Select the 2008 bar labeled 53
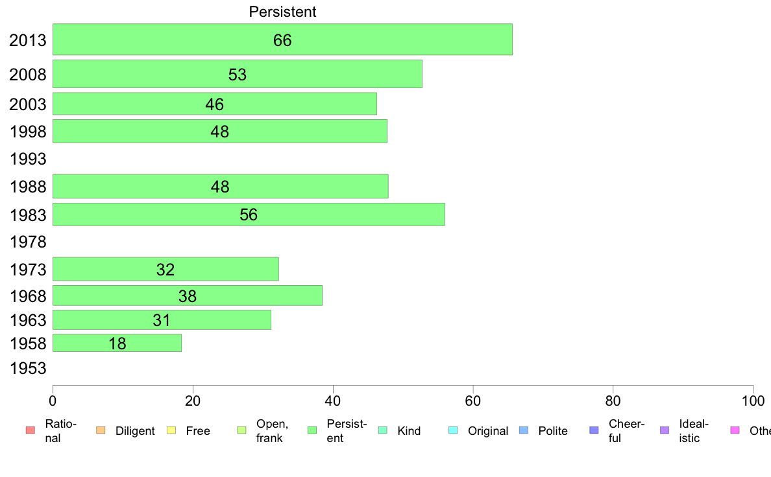The width and height of the screenshot is (771, 477). click(237, 74)
